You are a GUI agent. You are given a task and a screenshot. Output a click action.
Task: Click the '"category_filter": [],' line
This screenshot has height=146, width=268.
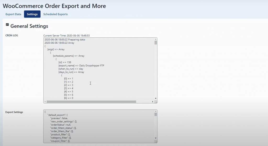click(61, 138)
